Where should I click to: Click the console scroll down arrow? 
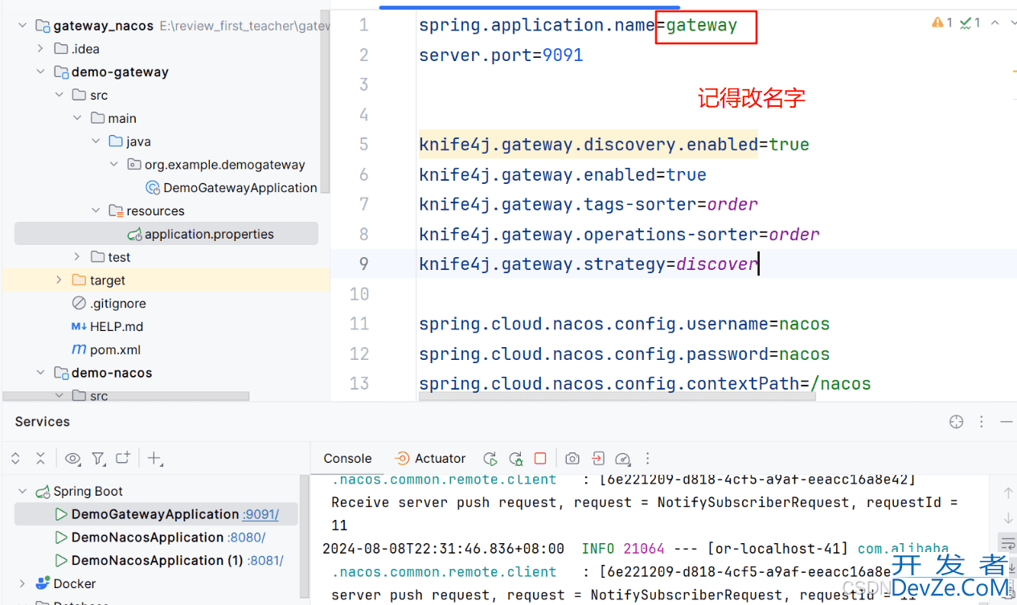pyautogui.click(x=1008, y=517)
